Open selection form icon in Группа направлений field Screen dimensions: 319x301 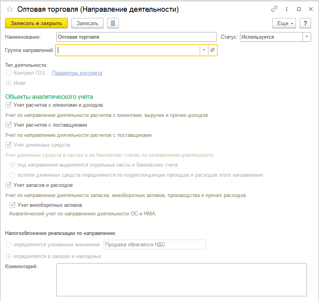[x=212, y=50]
